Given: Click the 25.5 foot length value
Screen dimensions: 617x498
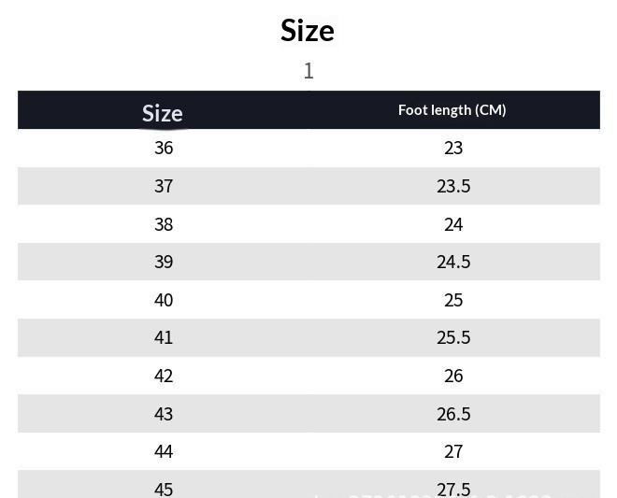Looking at the screenshot, I should point(453,337).
